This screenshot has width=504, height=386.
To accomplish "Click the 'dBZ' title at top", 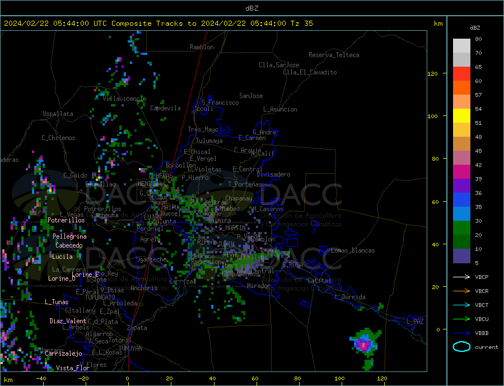I will 251,8.
